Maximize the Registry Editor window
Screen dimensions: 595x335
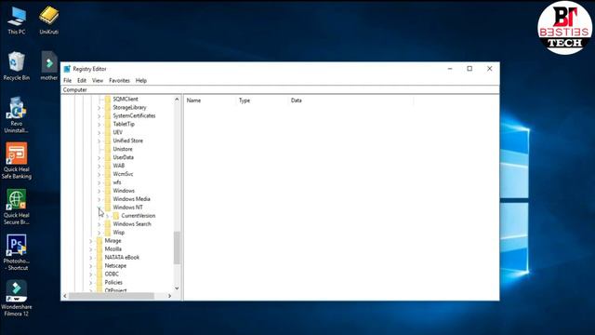[469, 69]
